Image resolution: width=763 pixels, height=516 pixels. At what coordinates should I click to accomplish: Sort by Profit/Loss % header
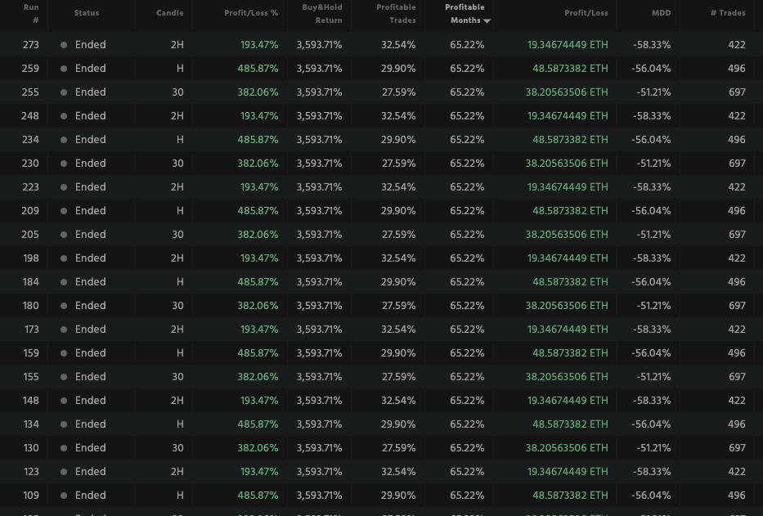point(251,13)
